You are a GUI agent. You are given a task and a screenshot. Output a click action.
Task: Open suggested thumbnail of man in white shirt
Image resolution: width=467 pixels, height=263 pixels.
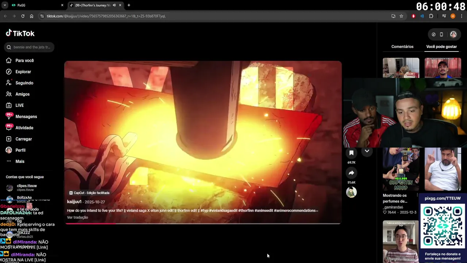point(443,169)
